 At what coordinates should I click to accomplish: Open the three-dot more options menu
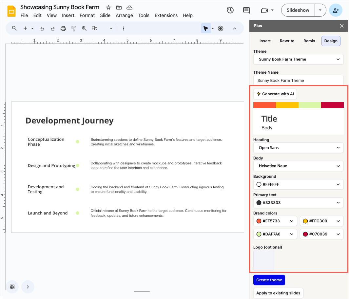[124, 28]
